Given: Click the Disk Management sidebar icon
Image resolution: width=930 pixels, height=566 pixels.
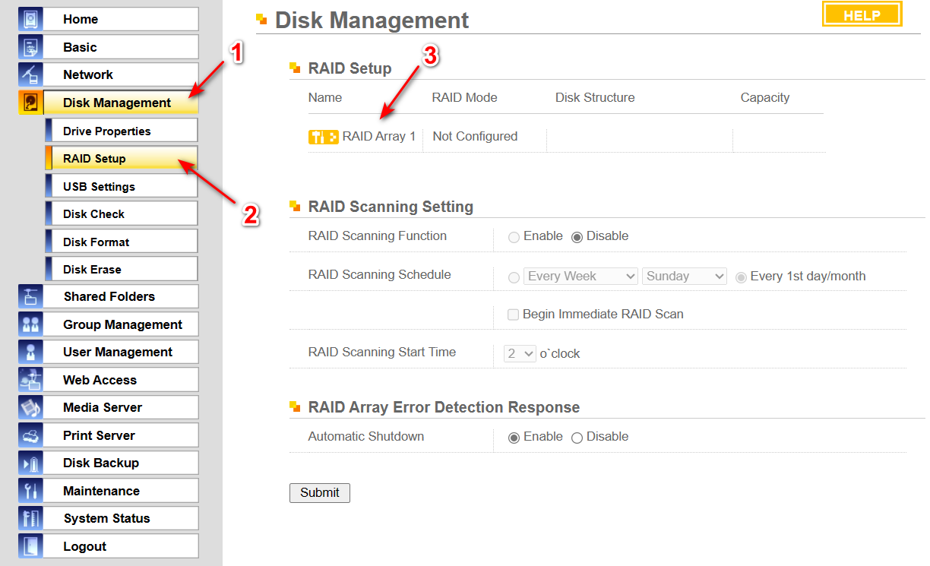Looking at the screenshot, I should [x=29, y=102].
